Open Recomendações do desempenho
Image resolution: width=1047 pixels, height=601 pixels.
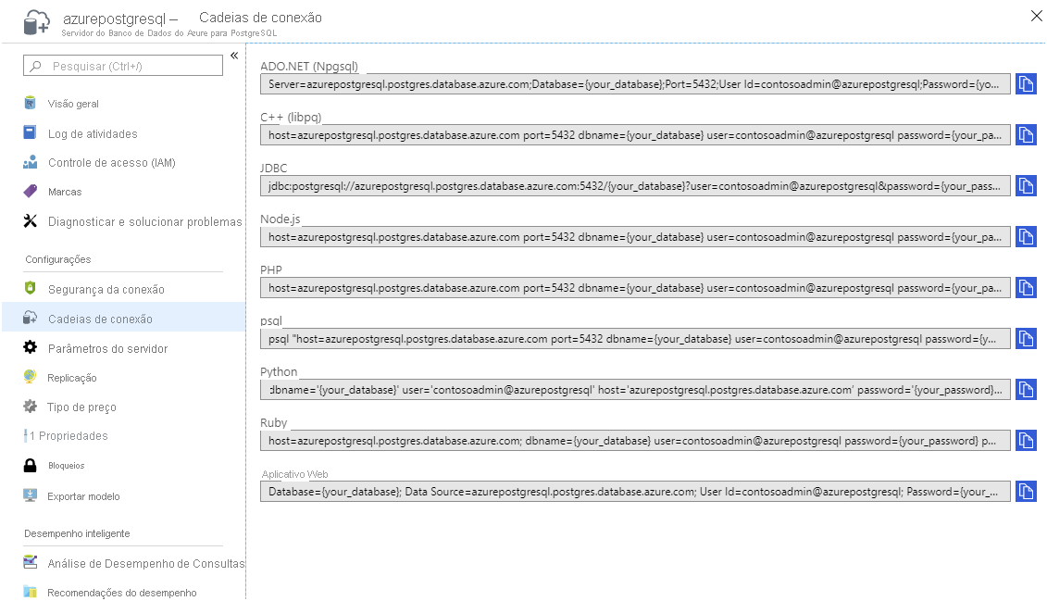click(123, 593)
